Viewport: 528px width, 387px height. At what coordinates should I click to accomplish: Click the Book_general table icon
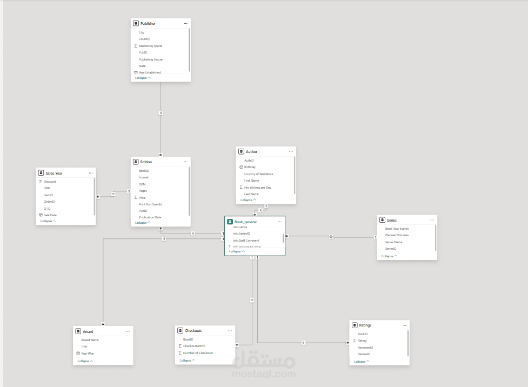coord(230,222)
